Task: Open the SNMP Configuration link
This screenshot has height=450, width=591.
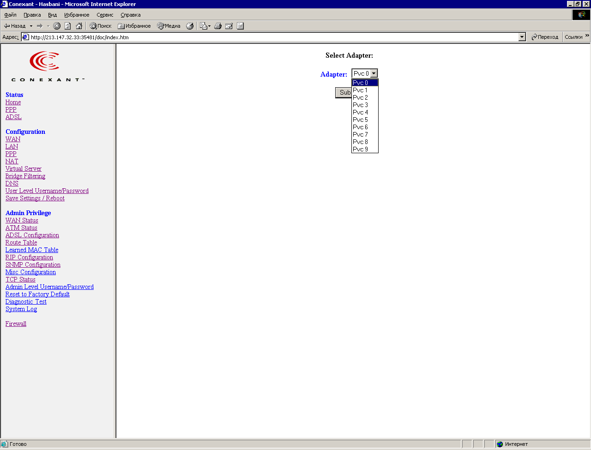Action: coord(33,264)
